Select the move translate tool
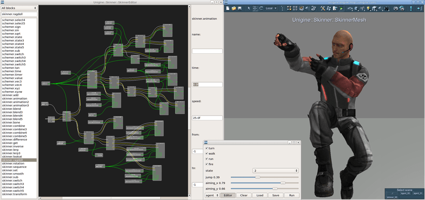Screen dimensions: 425x200 255,8
